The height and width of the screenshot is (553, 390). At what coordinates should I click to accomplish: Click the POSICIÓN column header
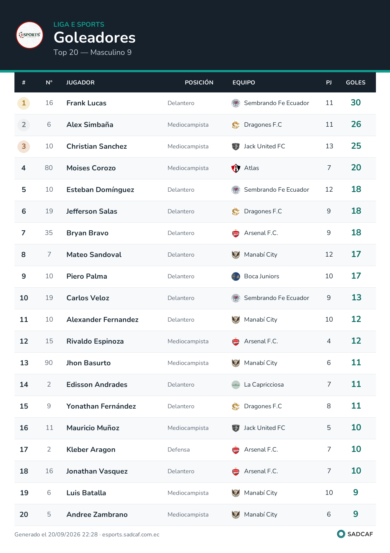click(199, 83)
